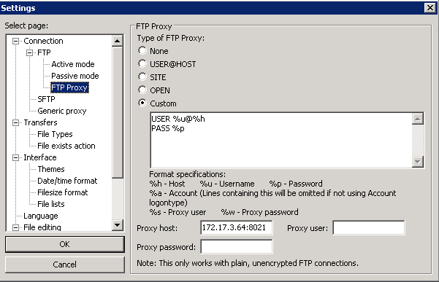Select the FTP Proxy tree item

69,87
